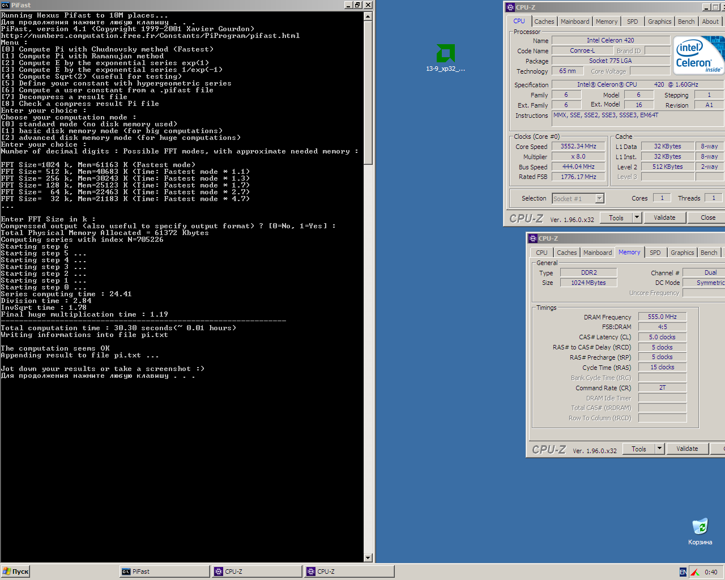Select CPU tab in top CPU-Z window
The width and height of the screenshot is (725, 580).
(519, 21)
